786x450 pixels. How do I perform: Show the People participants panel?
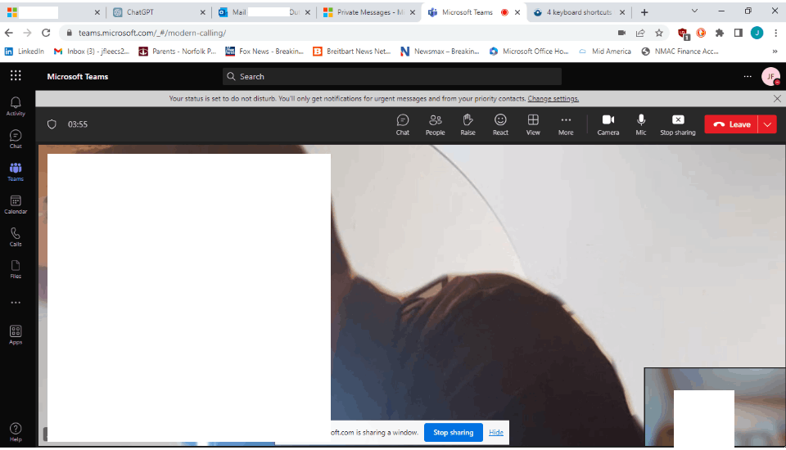click(435, 124)
